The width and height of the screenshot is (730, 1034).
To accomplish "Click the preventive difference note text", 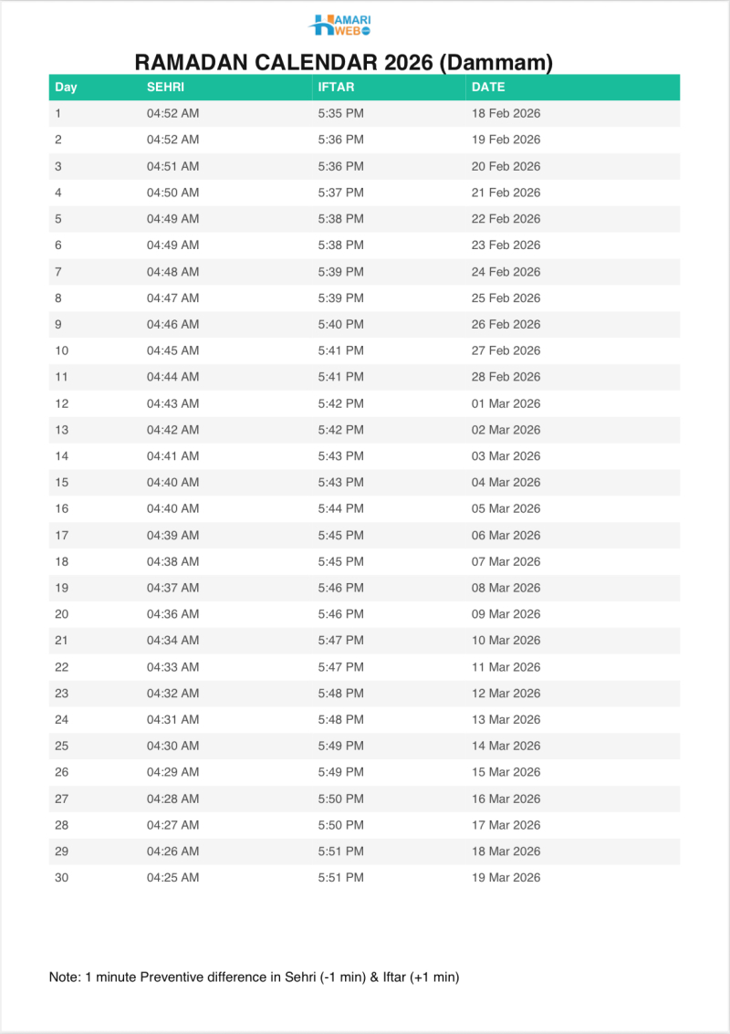I will coord(254,977).
